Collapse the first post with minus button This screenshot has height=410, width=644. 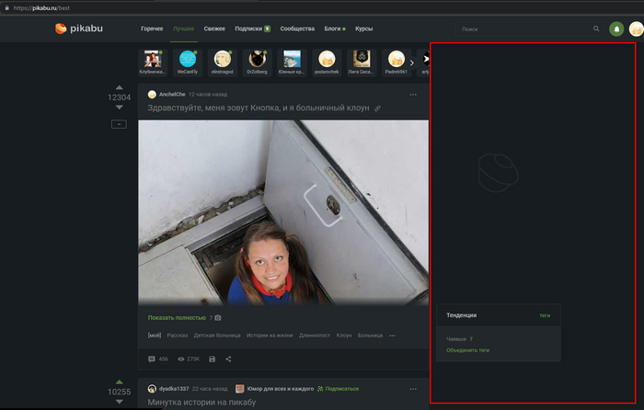click(x=119, y=124)
